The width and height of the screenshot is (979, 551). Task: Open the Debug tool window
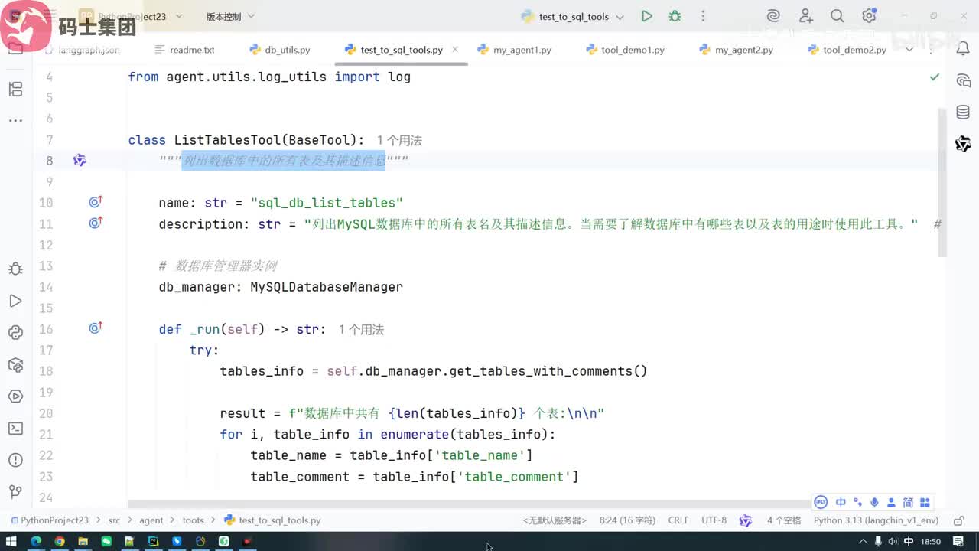tap(15, 269)
